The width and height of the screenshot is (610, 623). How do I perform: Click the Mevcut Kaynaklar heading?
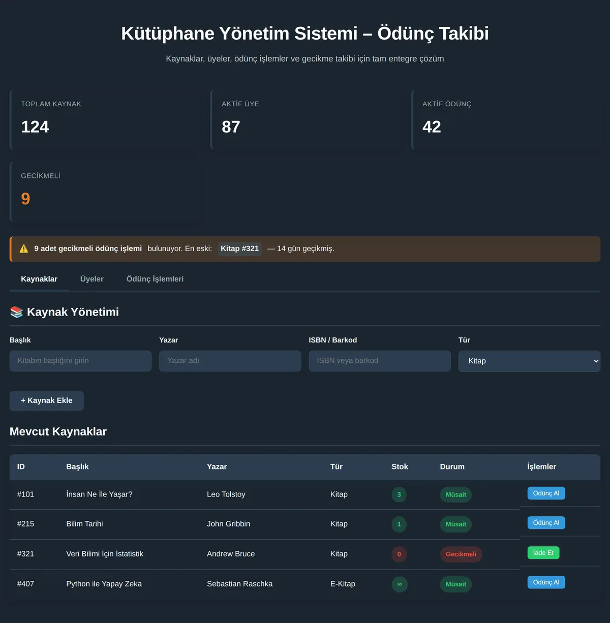58,431
